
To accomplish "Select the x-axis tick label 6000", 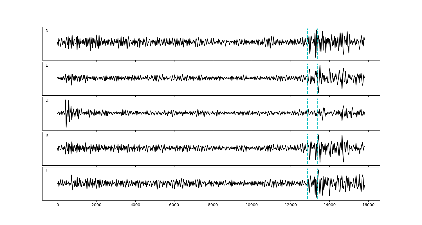I will click(x=174, y=205).
